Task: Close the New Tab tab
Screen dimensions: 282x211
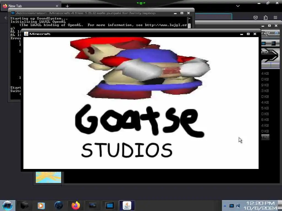Action: [x=57, y=6]
